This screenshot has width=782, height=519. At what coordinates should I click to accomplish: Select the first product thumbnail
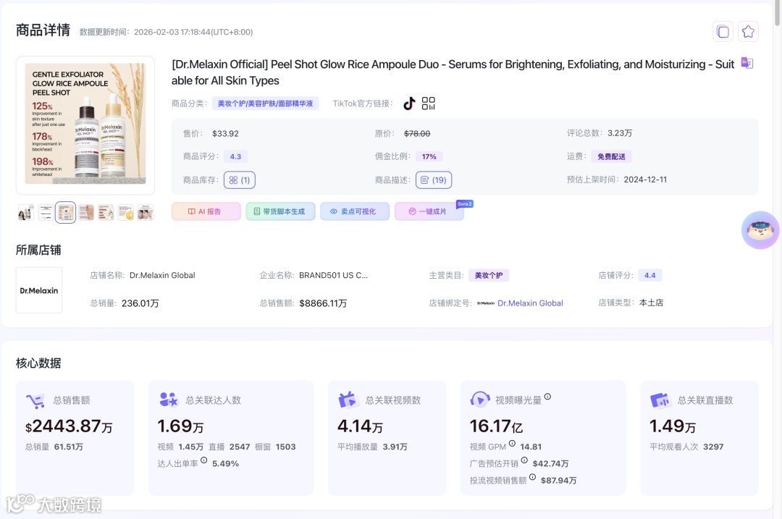click(x=26, y=213)
